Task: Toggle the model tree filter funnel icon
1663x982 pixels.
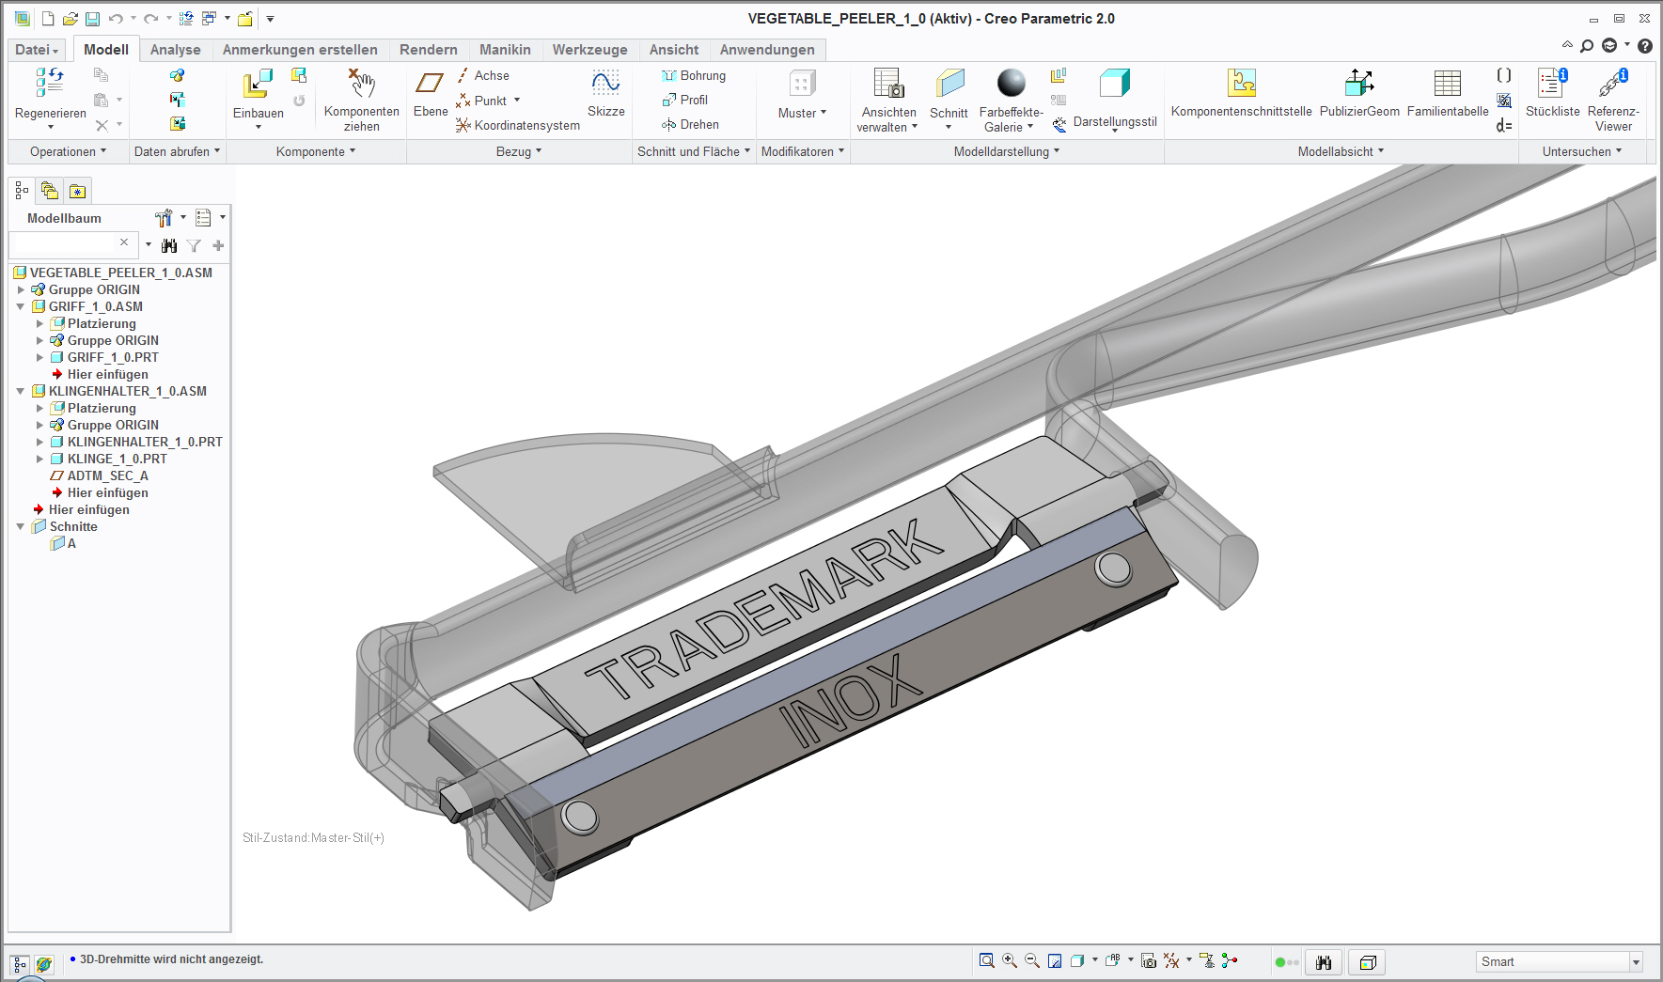Action: (x=194, y=245)
